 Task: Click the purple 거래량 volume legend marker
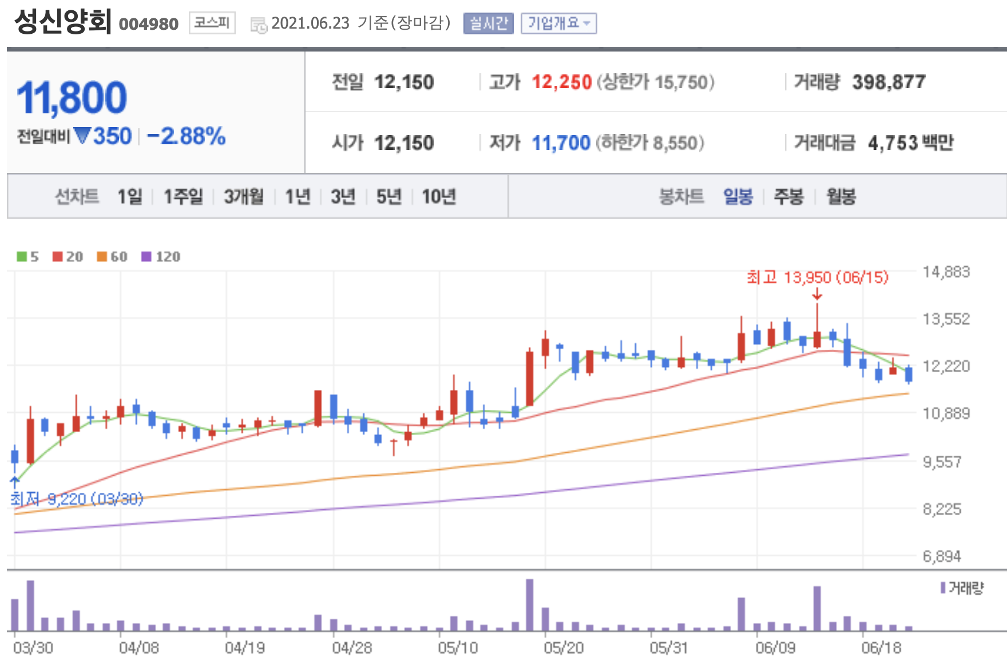coord(943,588)
